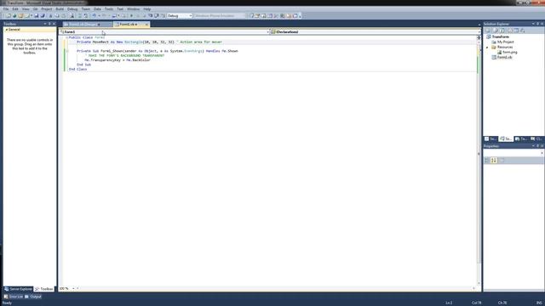Viewport: 545px width, 306px height.
Task: Open the Error List tab
Action: click(x=14, y=297)
